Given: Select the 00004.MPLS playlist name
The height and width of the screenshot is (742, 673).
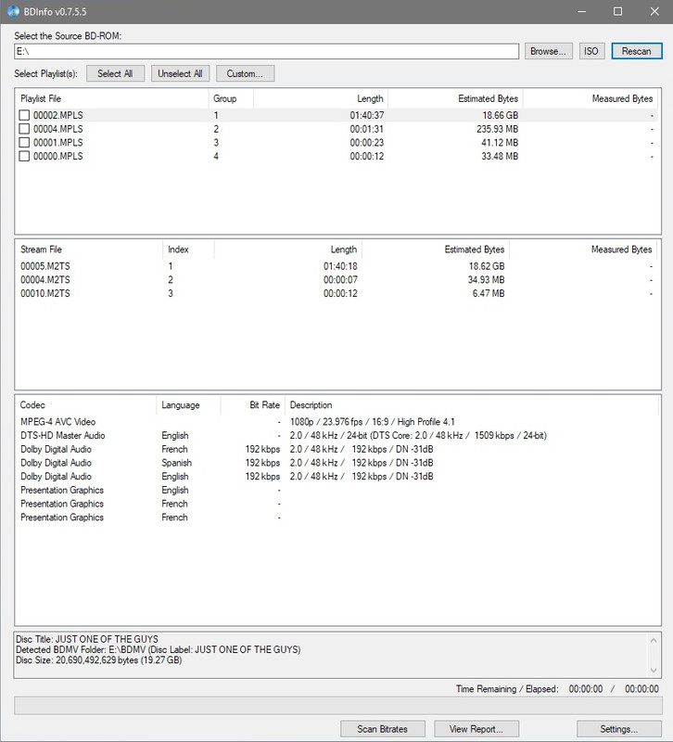Looking at the screenshot, I should [58, 129].
